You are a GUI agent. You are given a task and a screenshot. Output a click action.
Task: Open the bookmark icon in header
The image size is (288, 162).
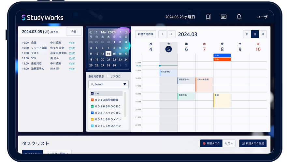click(x=208, y=17)
